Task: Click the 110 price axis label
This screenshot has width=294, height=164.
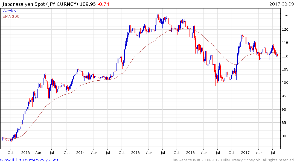Action: [285, 56]
